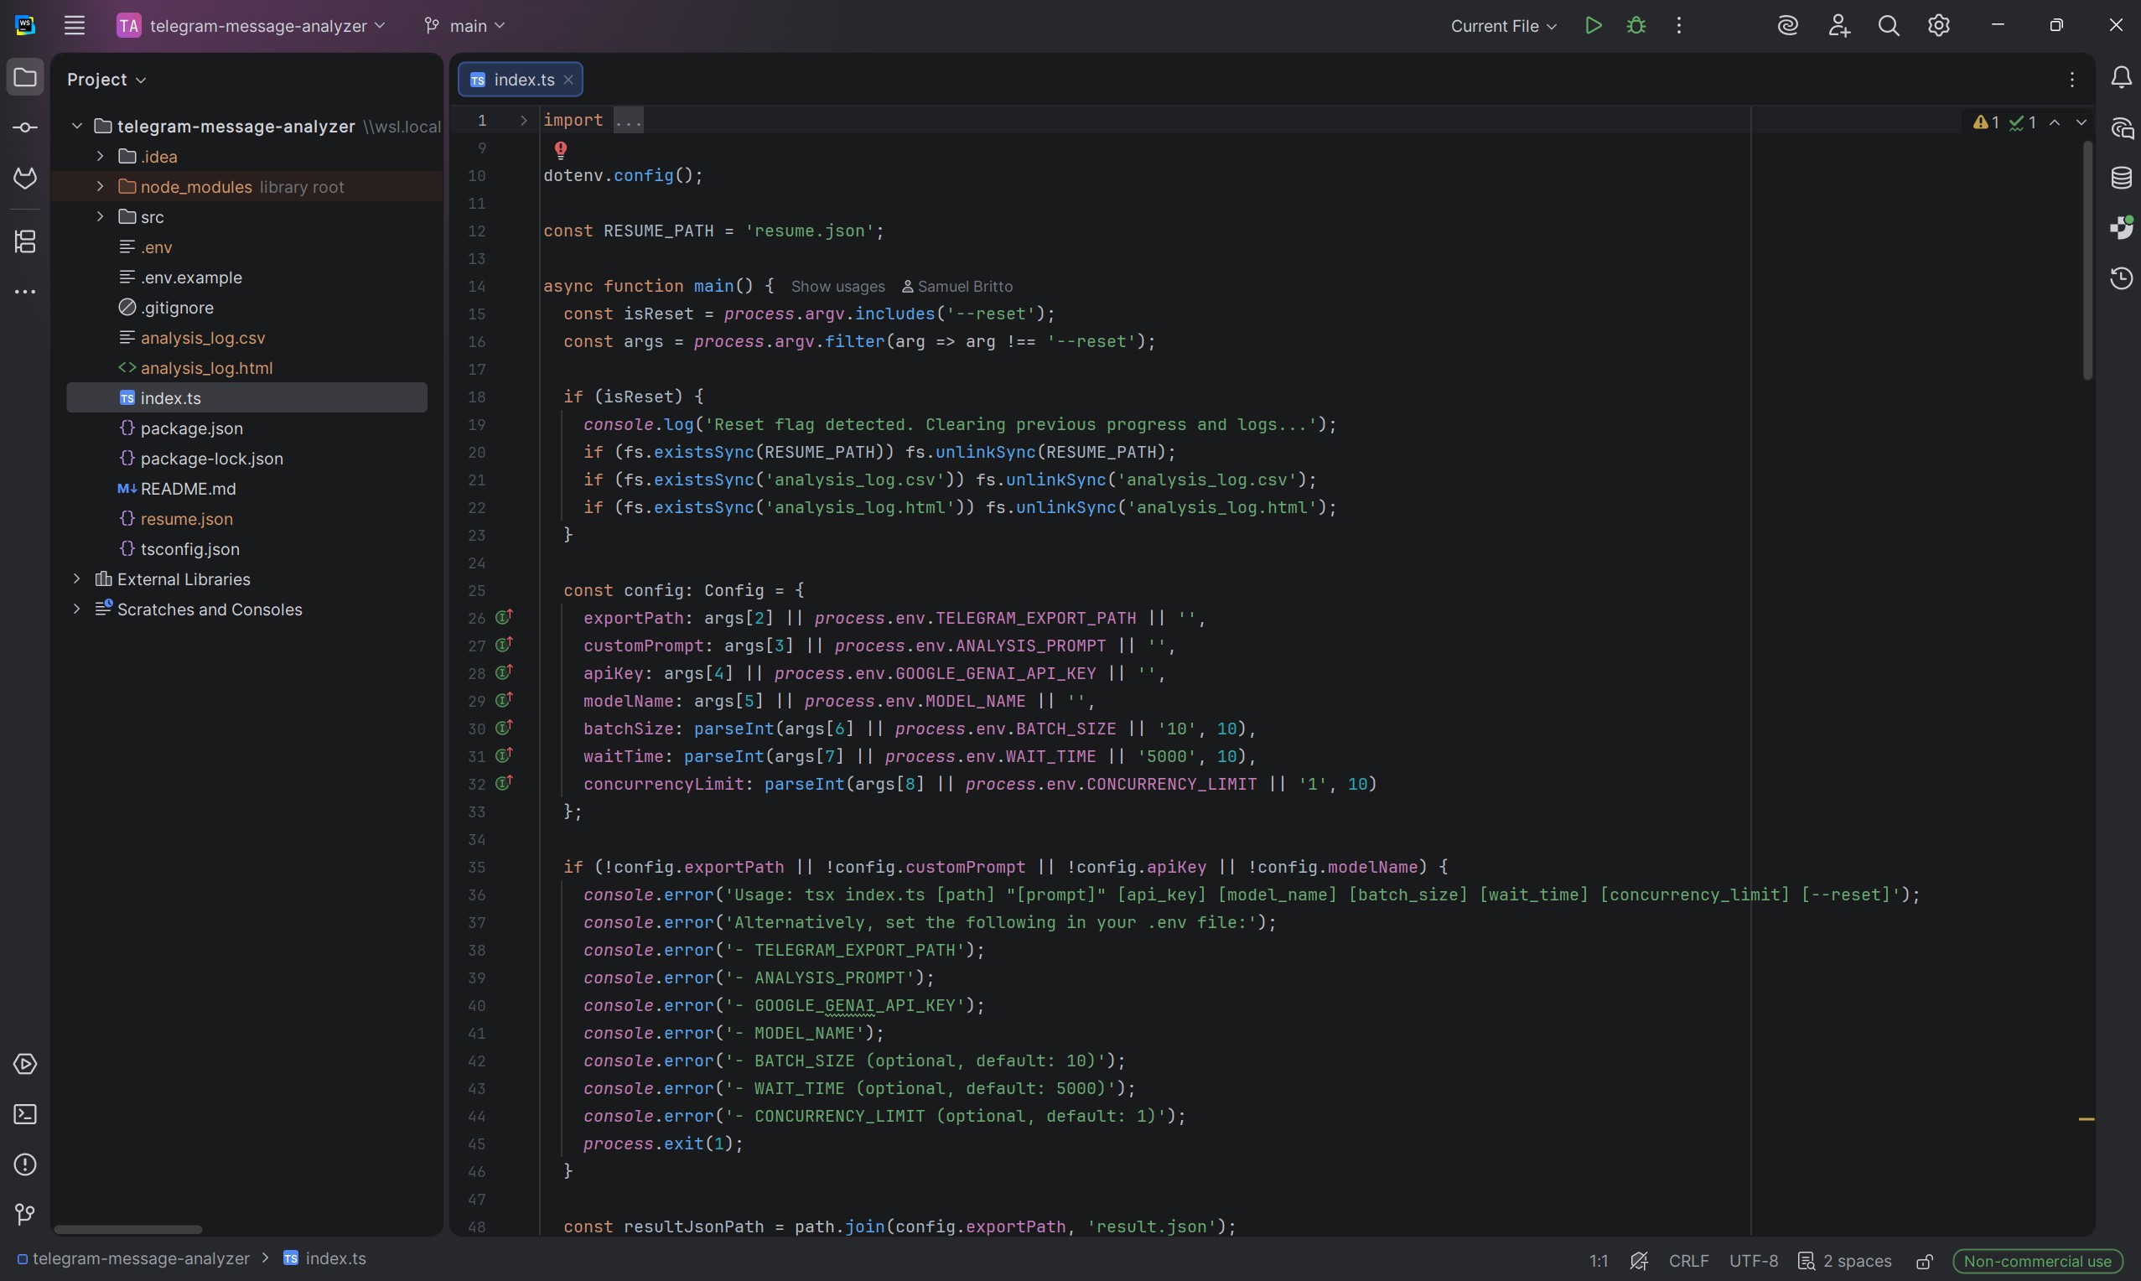This screenshot has height=1281, width=2141.
Task: Open the Database tool window
Action: click(x=2121, y=179)
